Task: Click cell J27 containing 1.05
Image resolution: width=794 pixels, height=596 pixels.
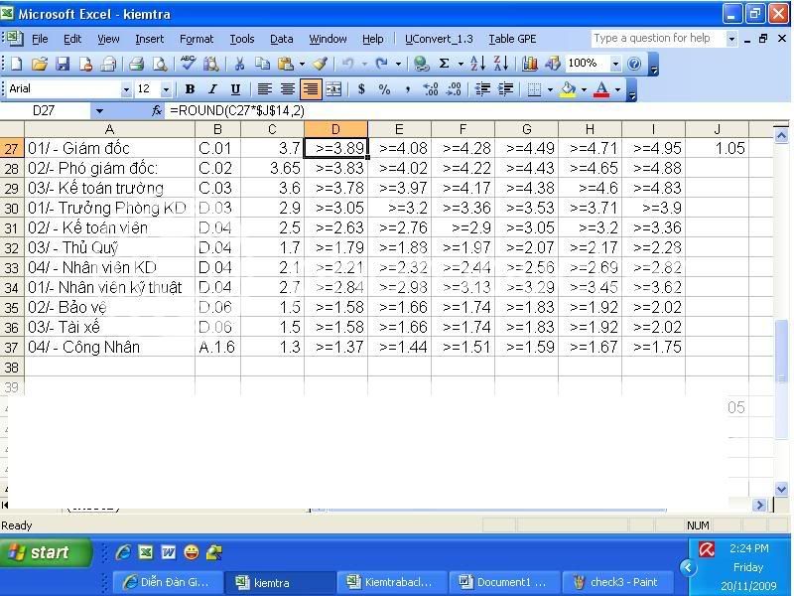Action: pos(718,147)
